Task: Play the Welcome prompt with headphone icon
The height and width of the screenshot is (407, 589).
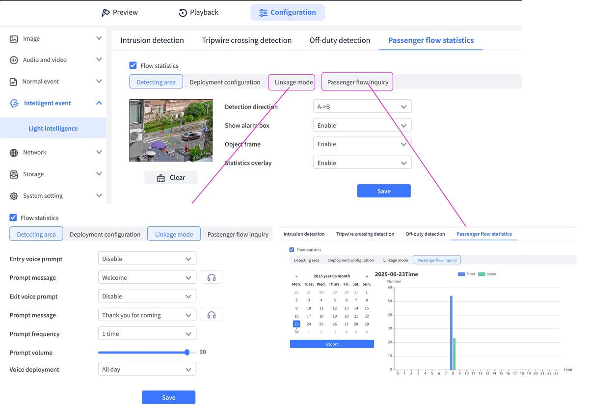Action: (x=212, y=277)
